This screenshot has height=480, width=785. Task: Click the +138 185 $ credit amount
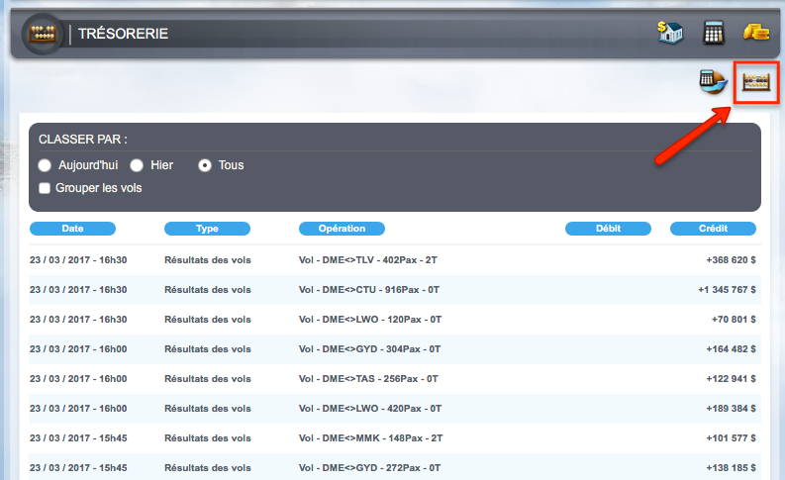[x=731, y=468]
